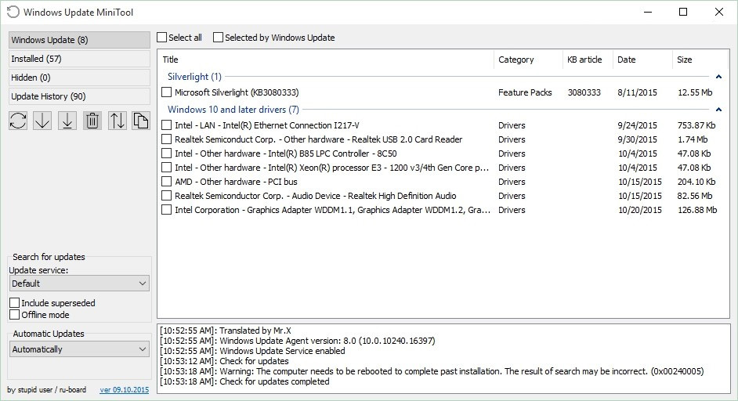Click Windows 10 and later drivers (7) heading
This screenshot has width=738, height=401.
[233, 109]
